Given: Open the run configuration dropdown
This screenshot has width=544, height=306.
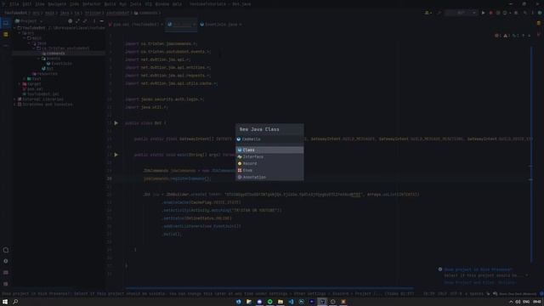Looking at the screenshot, I should pyautogui.click(x=461, y=13).
